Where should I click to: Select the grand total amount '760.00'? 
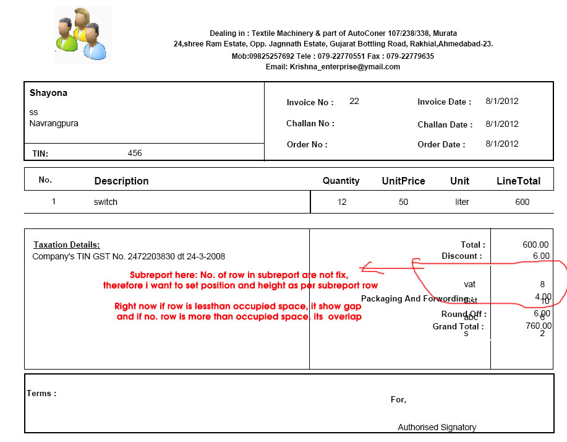click(539, 326)
